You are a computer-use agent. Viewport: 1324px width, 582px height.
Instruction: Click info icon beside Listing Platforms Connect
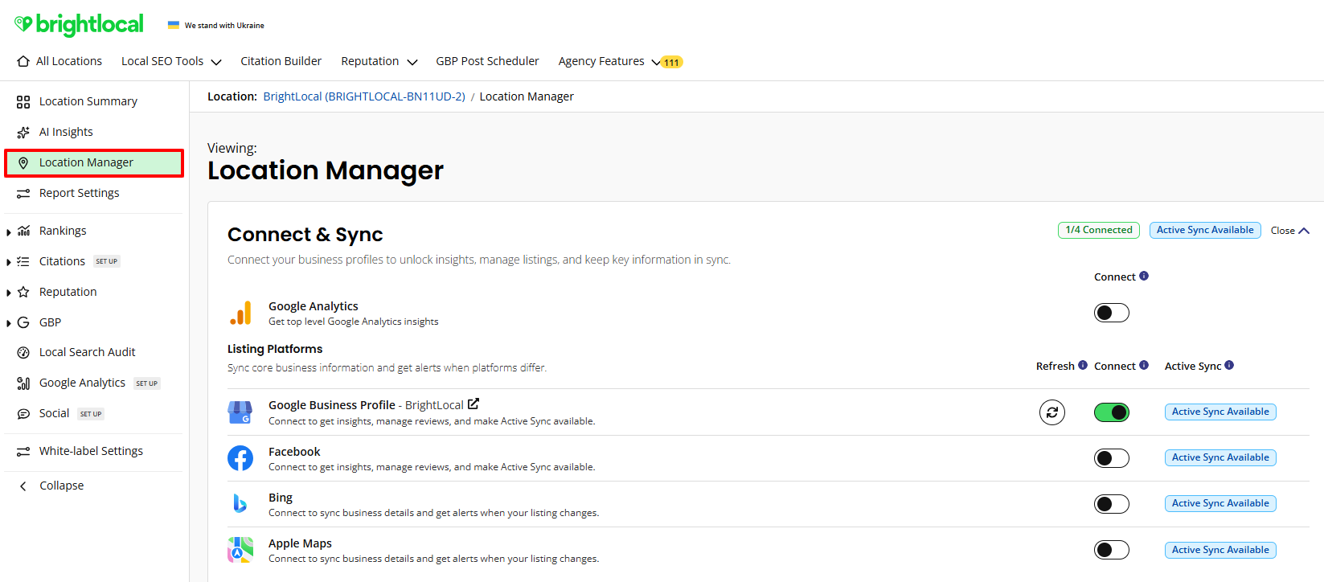(x=1144, y=365)
